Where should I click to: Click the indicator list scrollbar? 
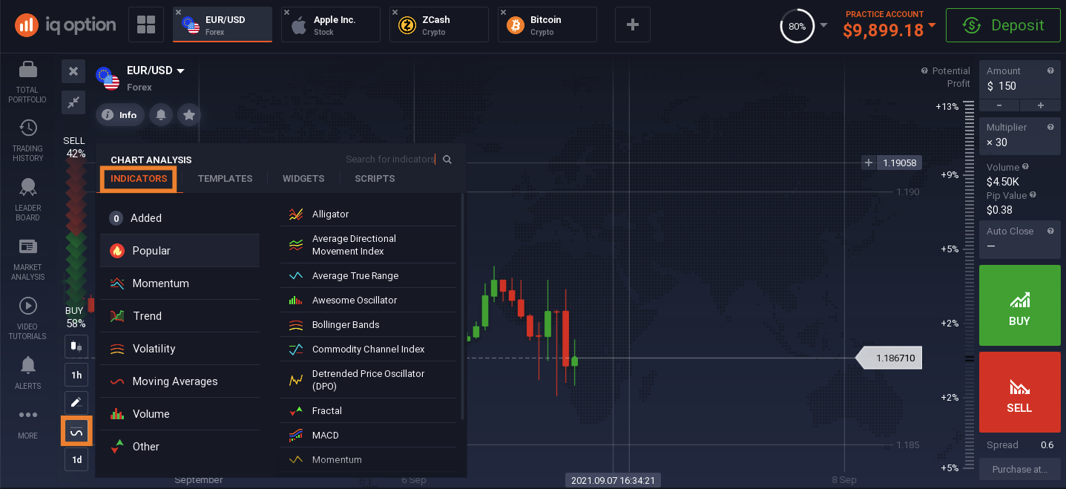point(463,306)
